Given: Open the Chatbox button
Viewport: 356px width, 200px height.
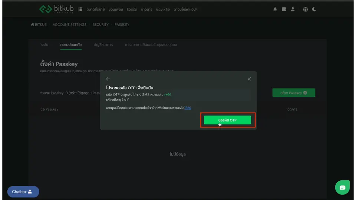Looking at the screenshot, I should point(23,192).
